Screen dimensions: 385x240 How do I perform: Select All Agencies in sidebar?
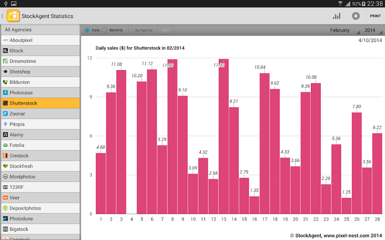pyautogui.click(x=40, y=30)
